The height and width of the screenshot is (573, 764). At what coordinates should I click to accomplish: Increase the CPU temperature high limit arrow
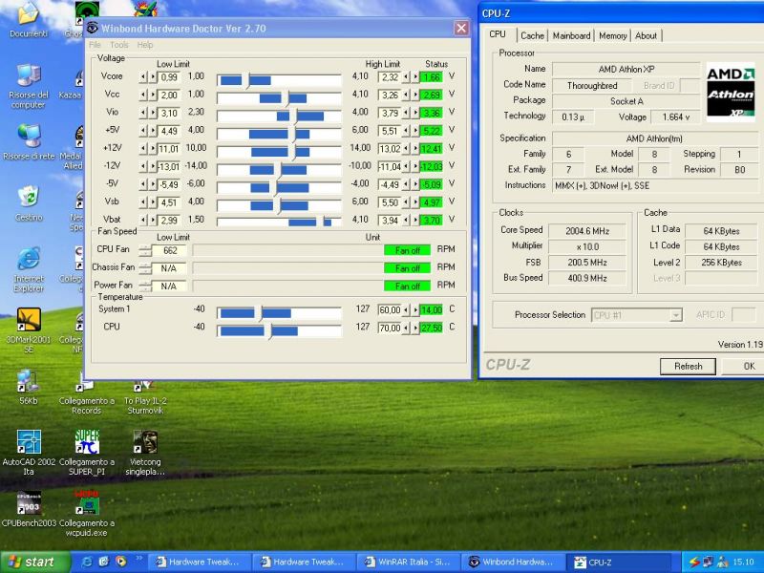pyautogui.click(x=415, y=328)
